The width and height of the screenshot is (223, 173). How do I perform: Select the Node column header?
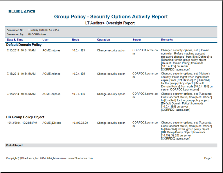pos(75,40)
